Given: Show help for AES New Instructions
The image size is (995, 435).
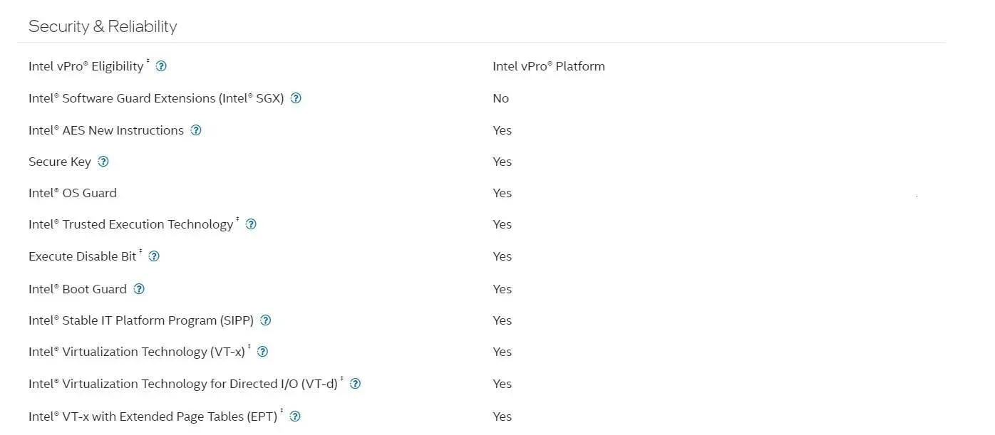Looking at the screenshot, I should pos(196,130).
